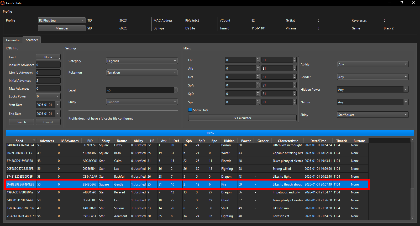Click the results scrollbar up arrow
Image resolution: width=420 pixels, height=226 pixels.
click(x=412, y=140)
